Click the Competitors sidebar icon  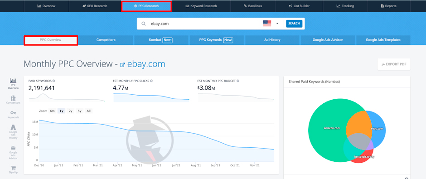coord(13,98)
